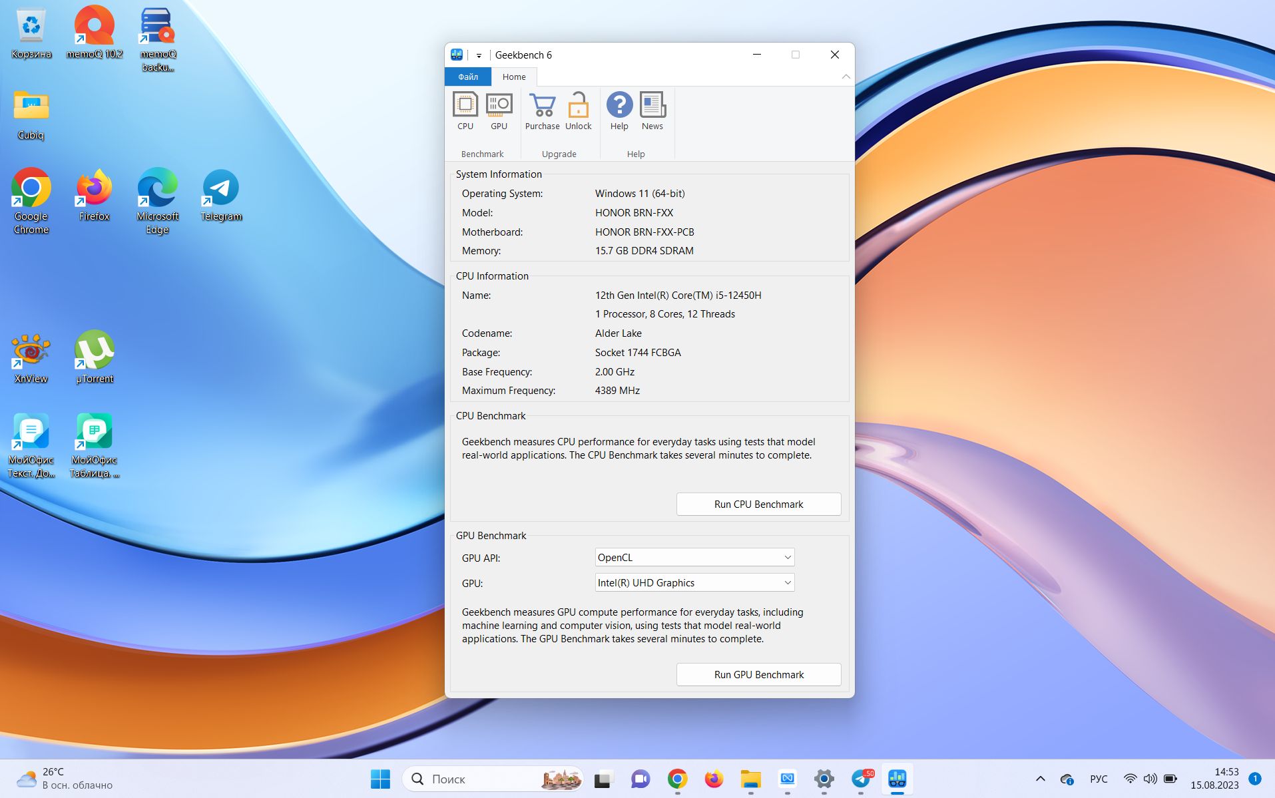Open Help question mark icon
The height and width of the screenshot is (798, 1275).
tap(619, 111)
